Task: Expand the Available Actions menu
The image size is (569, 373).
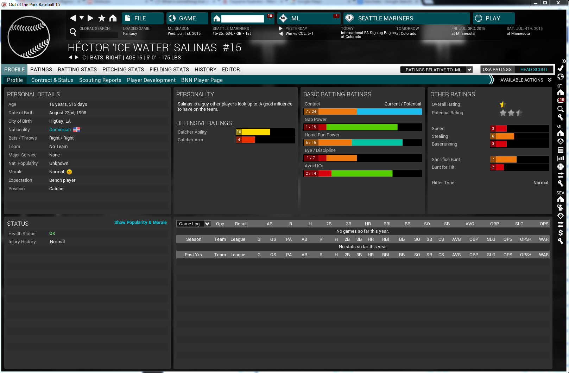Action: [525, 80]
